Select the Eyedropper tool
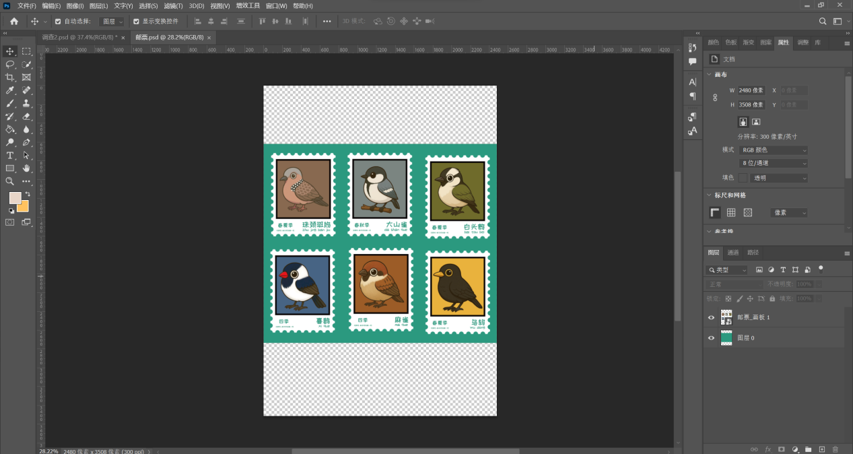 (10, 90)
